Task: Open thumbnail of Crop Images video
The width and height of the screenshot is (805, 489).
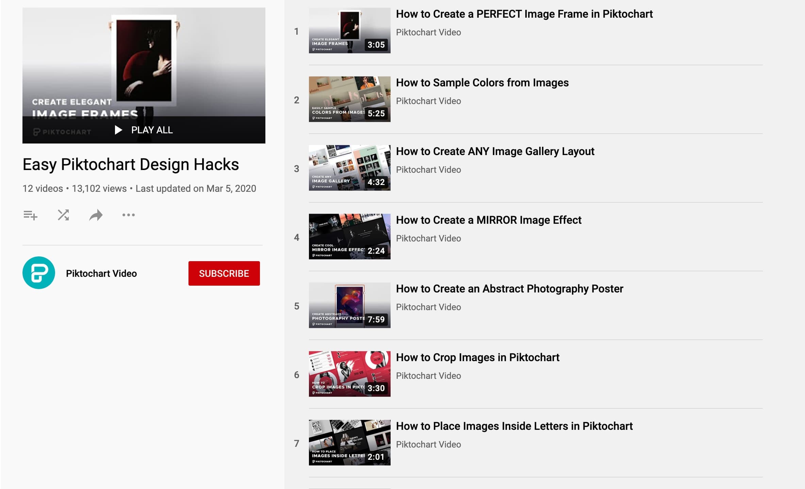Action: [x=349, y=374]
